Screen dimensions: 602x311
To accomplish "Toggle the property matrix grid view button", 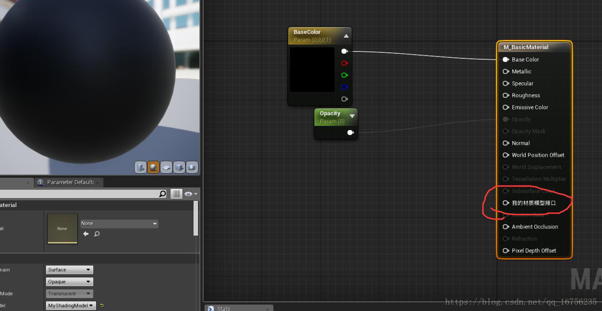I will (x=176, y=194).
